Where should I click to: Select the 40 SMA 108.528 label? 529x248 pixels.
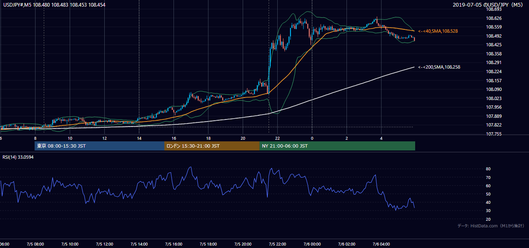click(438, 31)
